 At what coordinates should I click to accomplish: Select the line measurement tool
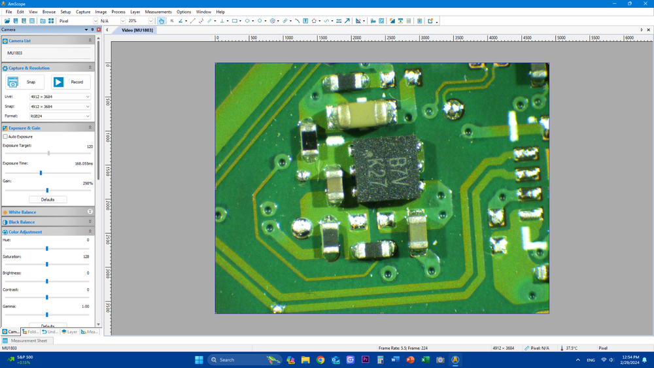point(193,21)
